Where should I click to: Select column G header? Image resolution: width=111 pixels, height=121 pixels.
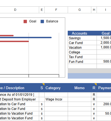point(80,10)
